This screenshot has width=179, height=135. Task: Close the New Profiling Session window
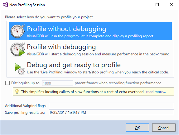click(x=172, y=5)
